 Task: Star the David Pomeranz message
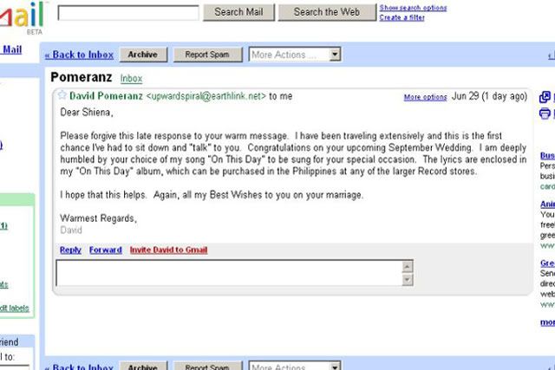62,94
